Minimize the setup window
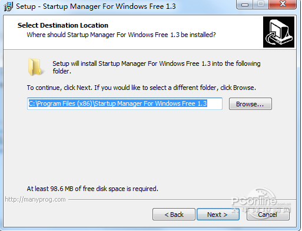Screen dimensions: 302x231 click(x=245, y=4)
